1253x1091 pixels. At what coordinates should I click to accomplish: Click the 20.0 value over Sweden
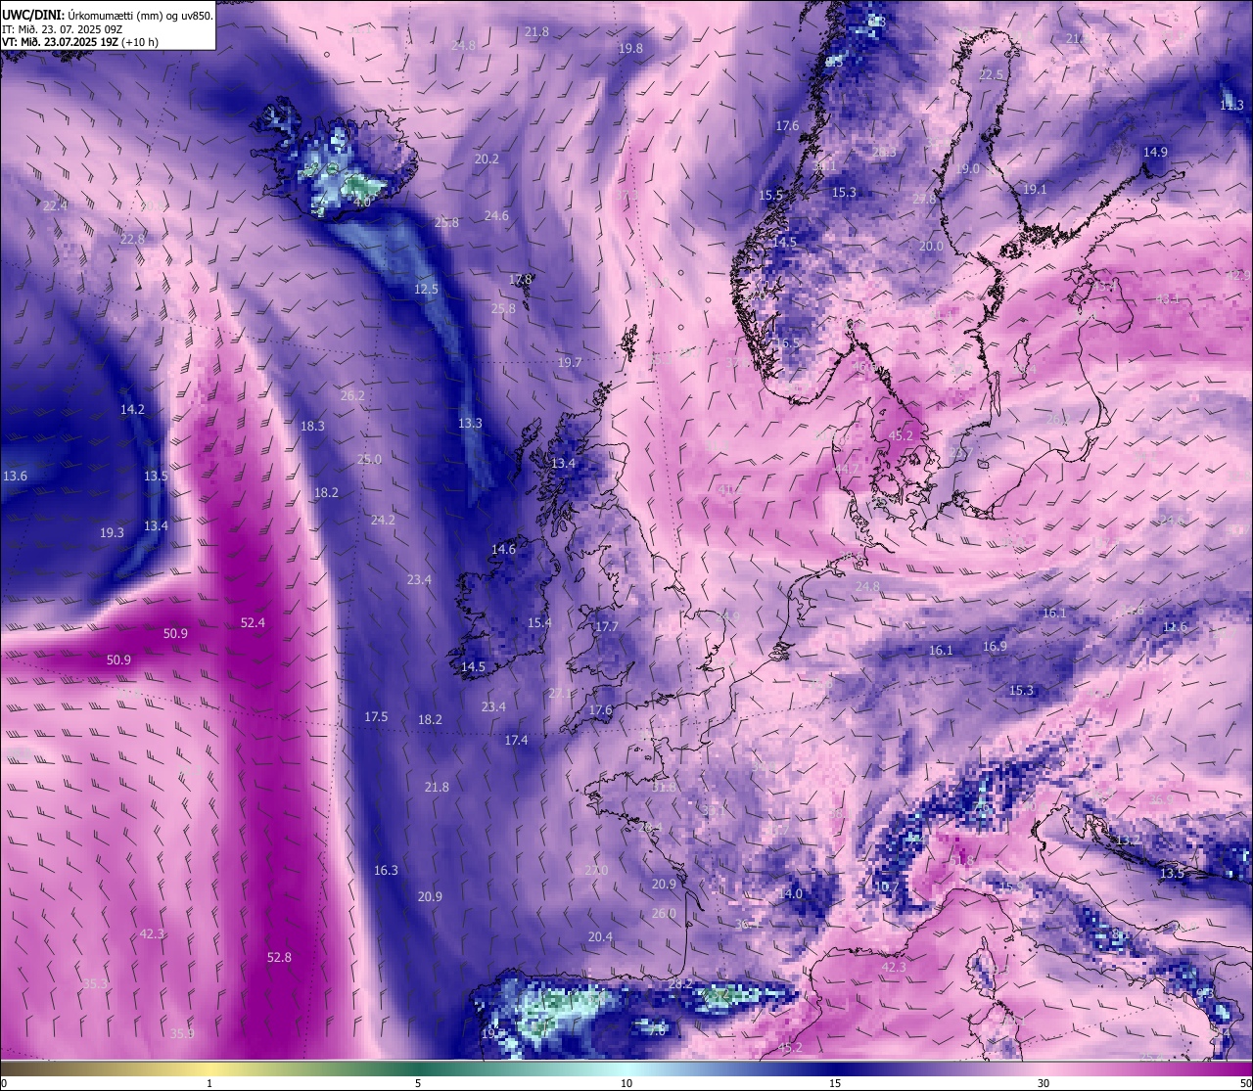coord(931,246)
